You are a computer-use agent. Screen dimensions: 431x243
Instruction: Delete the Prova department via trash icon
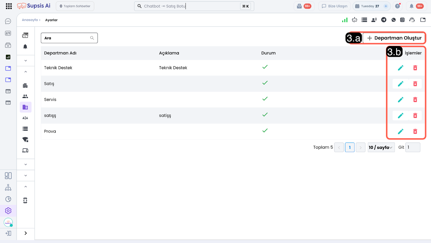click(415, 131)
